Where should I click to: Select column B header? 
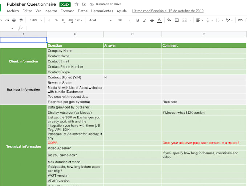(x=75, y=34)
